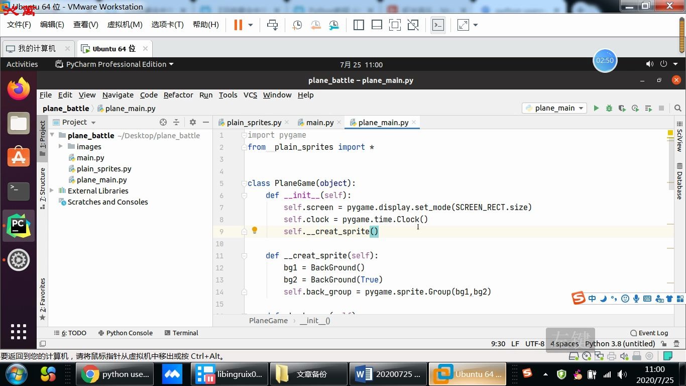Open the plane_main run configuration dropdown
686x386 pixels.
coord(581,108)
